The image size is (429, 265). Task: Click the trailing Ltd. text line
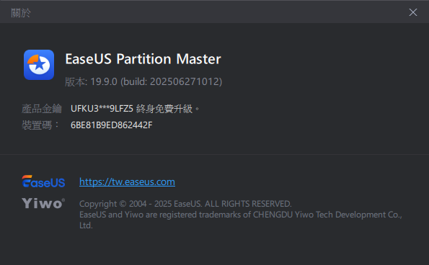pos(86,225)
